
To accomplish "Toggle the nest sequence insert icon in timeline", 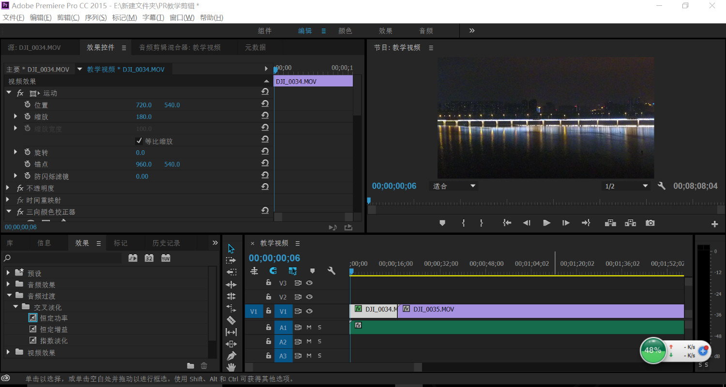I will (254, 271).
